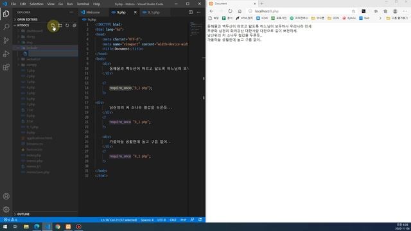The height and width of the screenshot is (231, 411).
Task: Open the notifications bell in the status bar
Action: [x=200, y=219]
